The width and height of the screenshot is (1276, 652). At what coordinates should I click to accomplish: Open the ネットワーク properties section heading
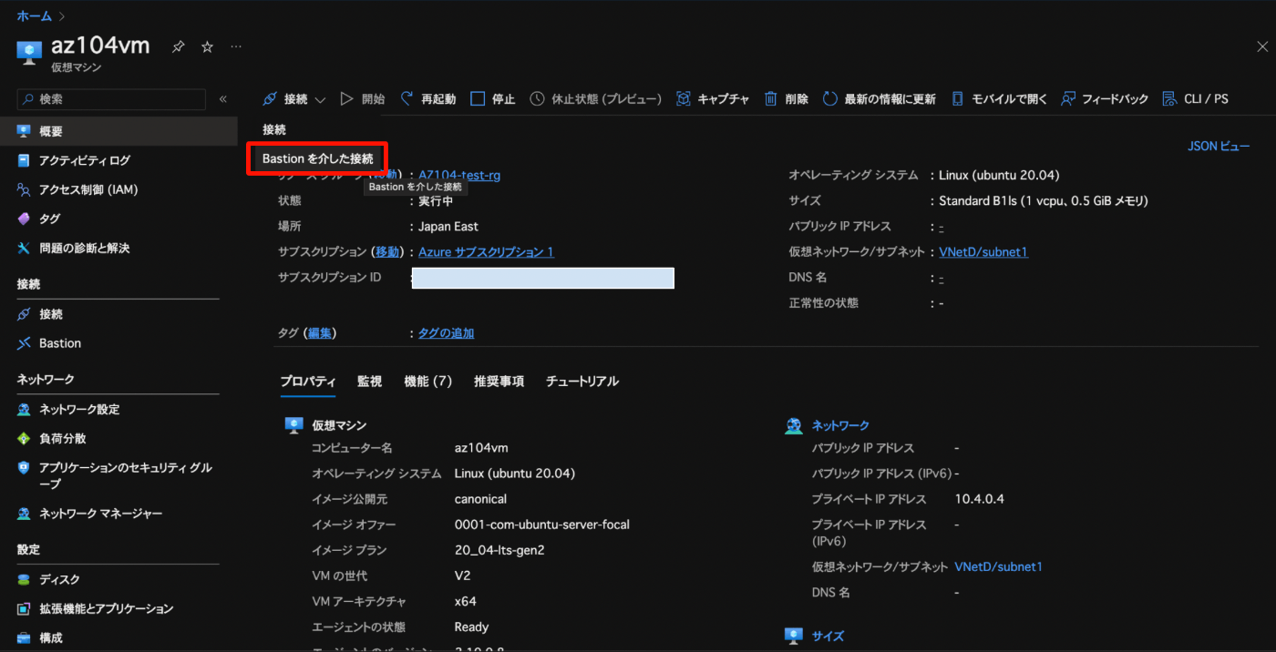tap(840, 425)
